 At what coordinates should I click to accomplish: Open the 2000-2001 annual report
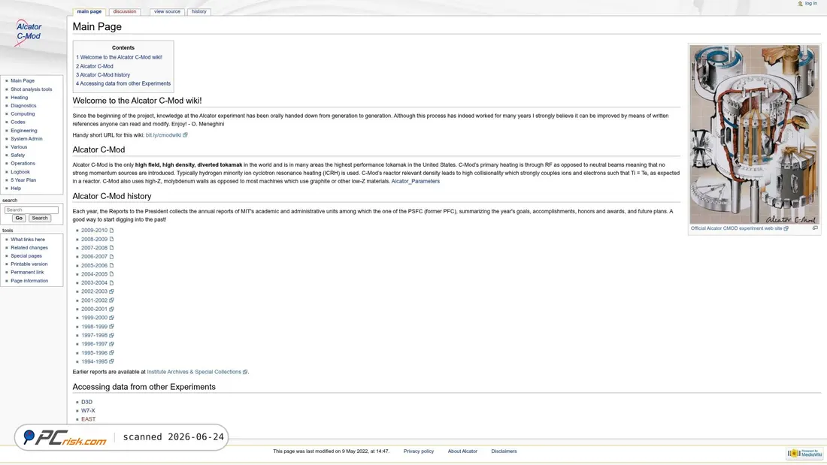click(94, 309)
